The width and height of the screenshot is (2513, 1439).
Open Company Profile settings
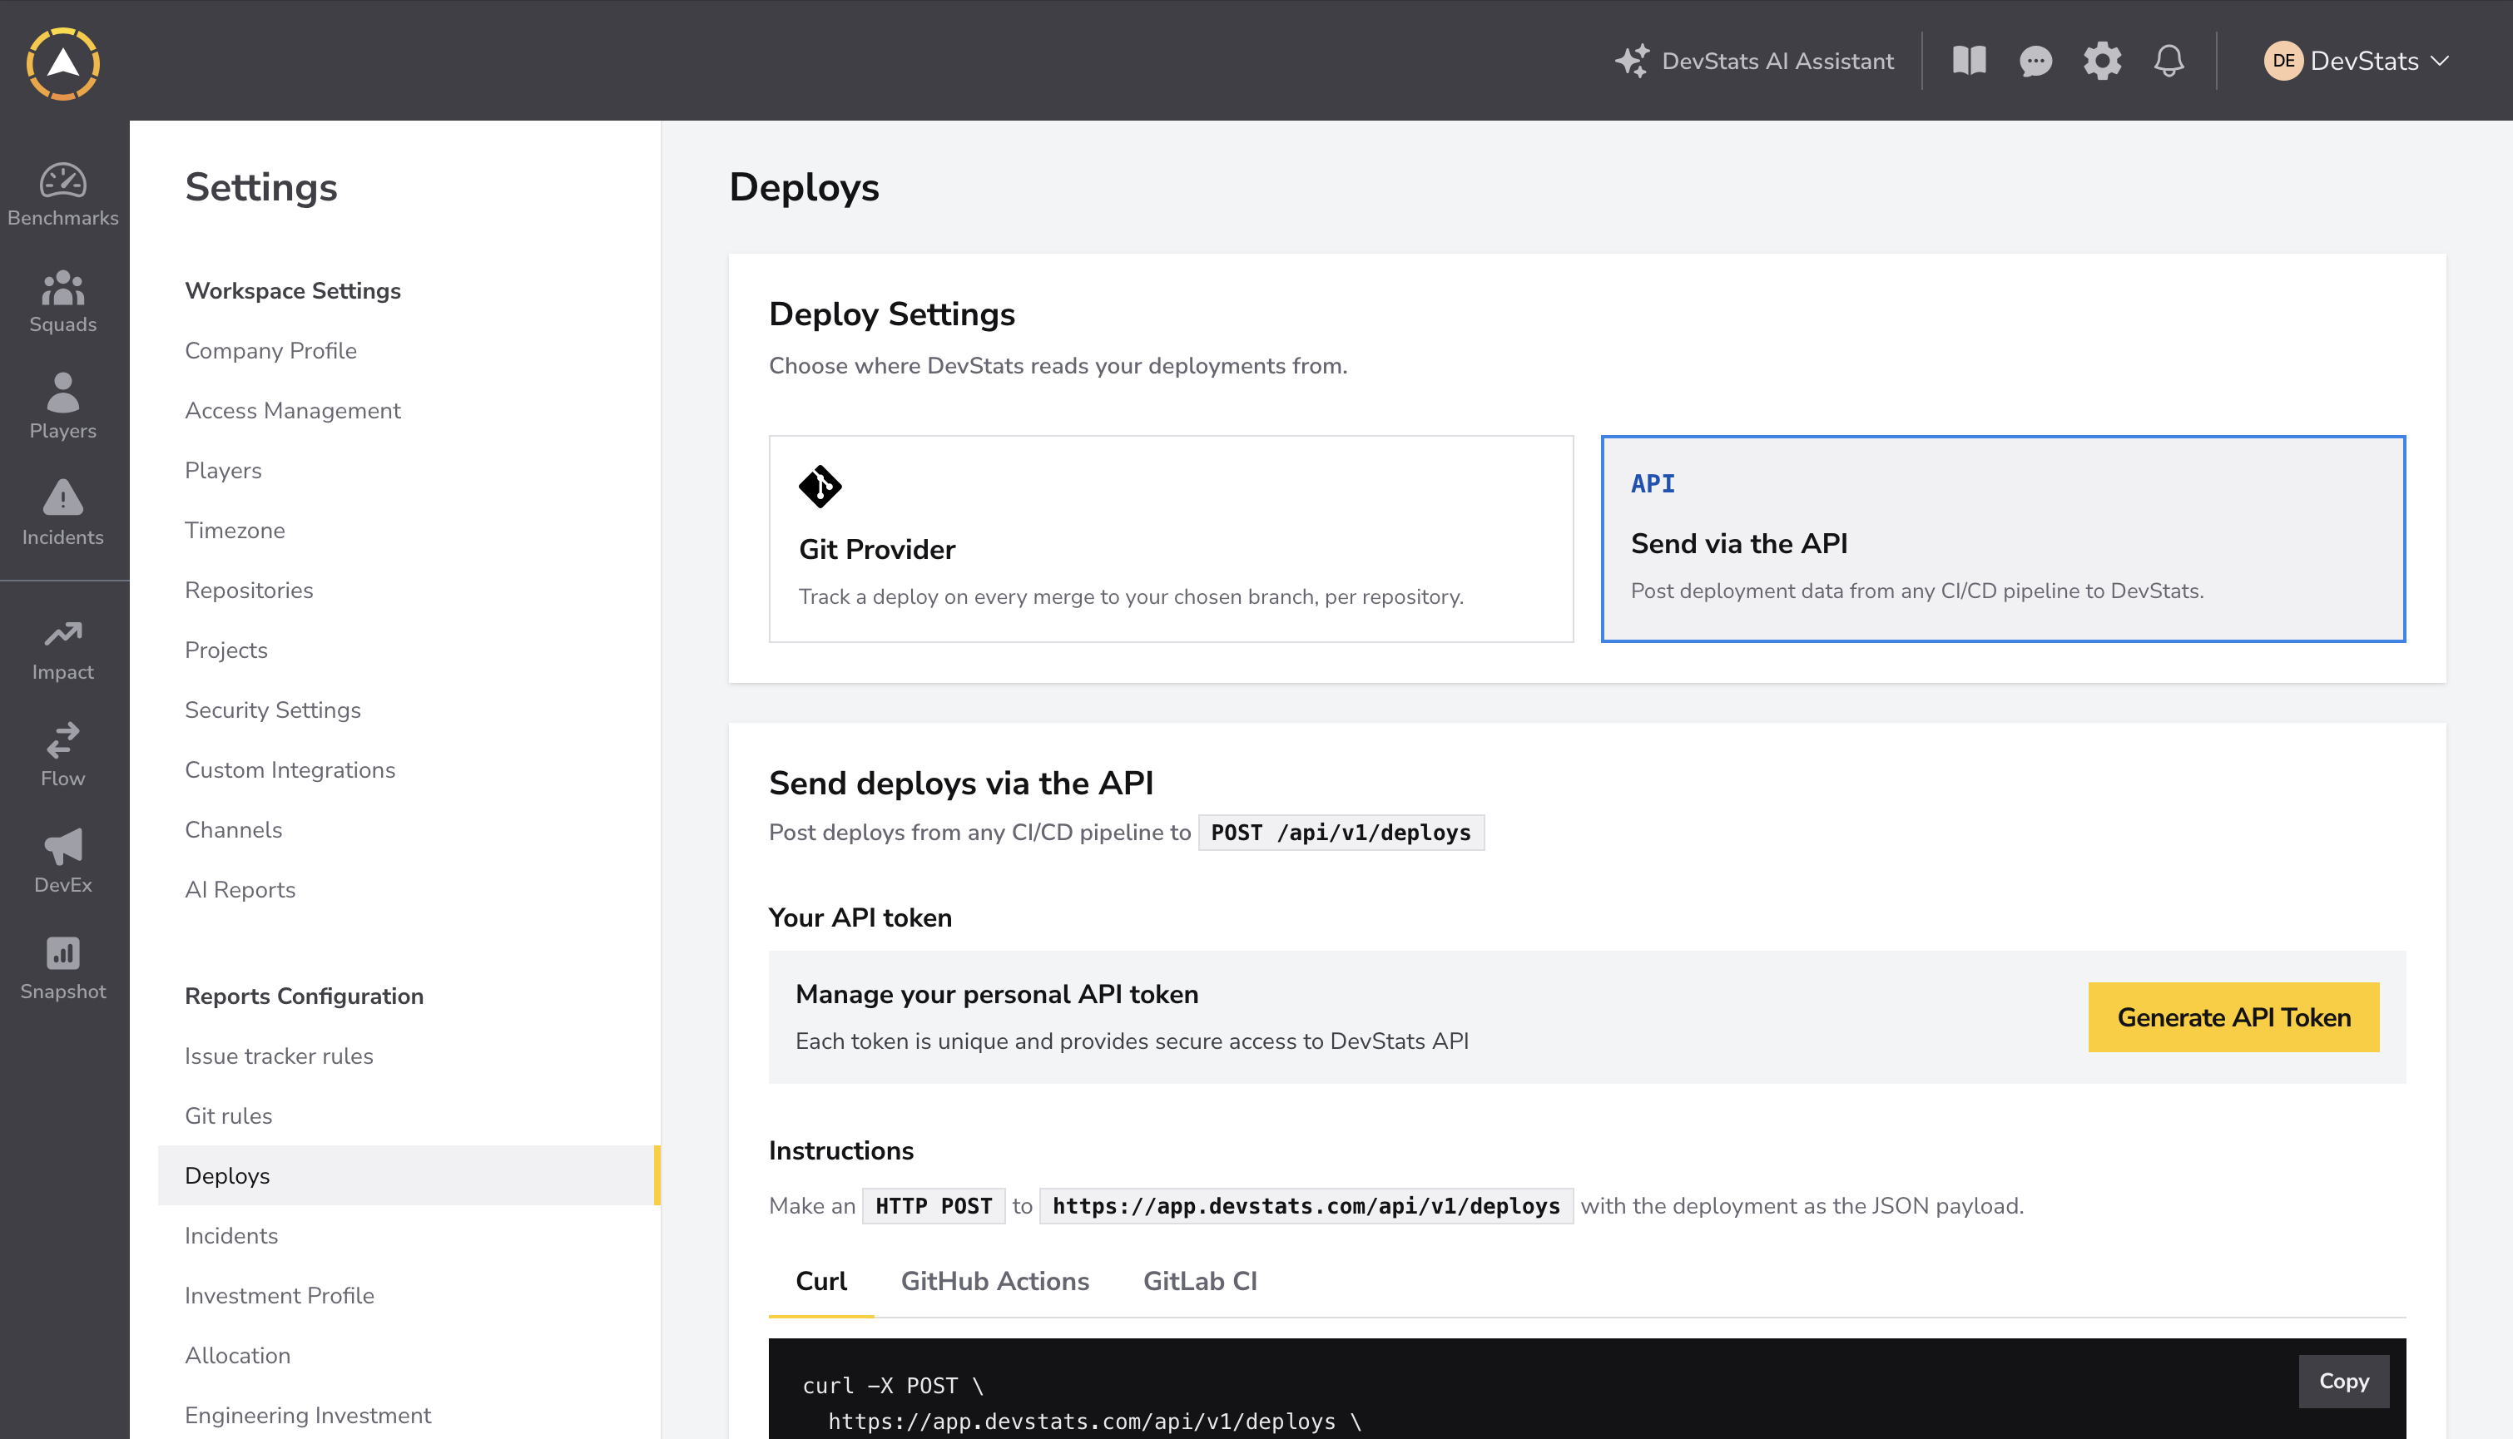point(271,351)
